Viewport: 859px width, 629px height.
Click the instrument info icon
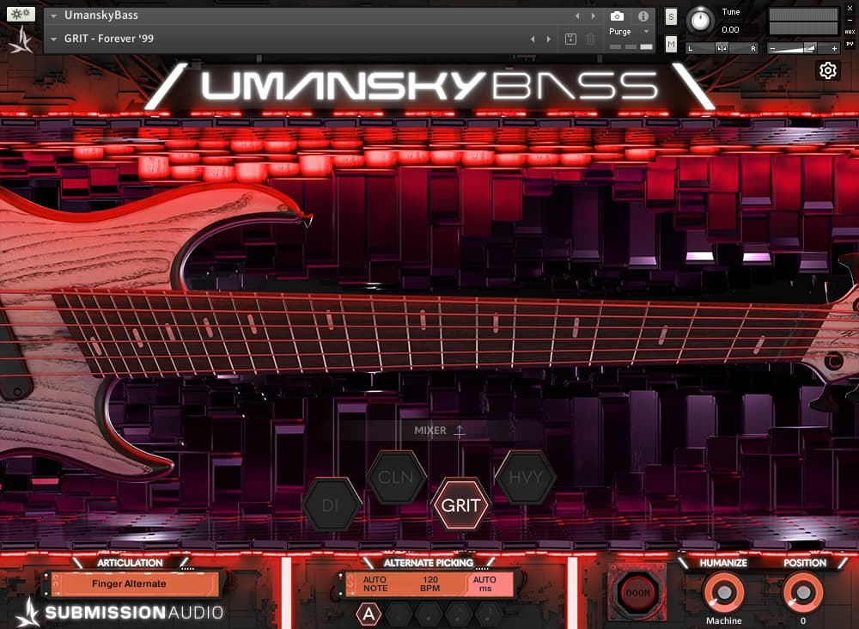click(x=642, y=15)
